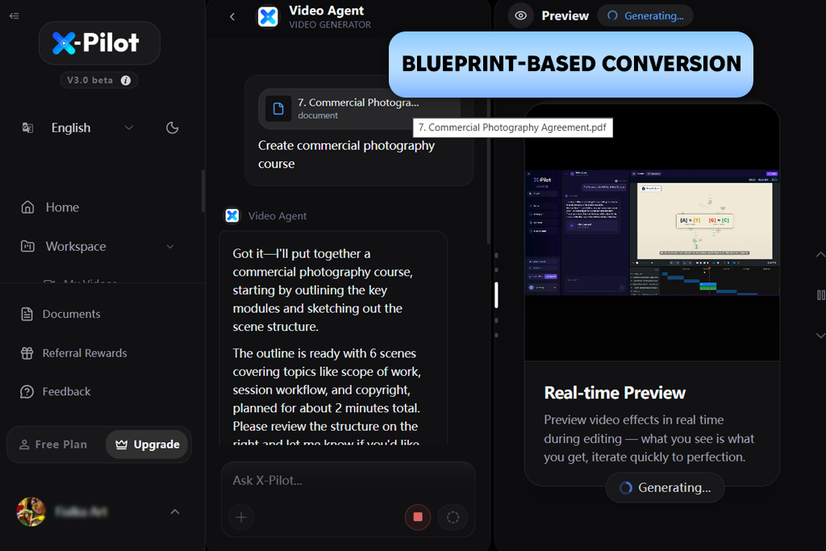Click the Real-time Preview heading

(615, 393)
